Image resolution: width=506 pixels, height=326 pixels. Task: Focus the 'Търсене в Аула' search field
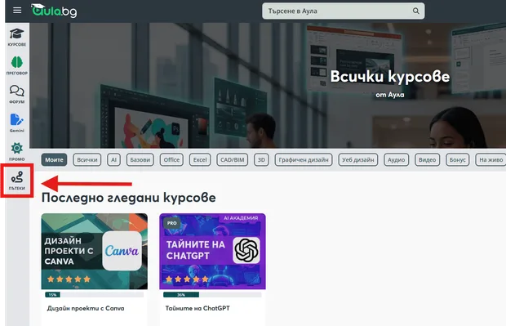pyautogui.click(x=343, y=11)
